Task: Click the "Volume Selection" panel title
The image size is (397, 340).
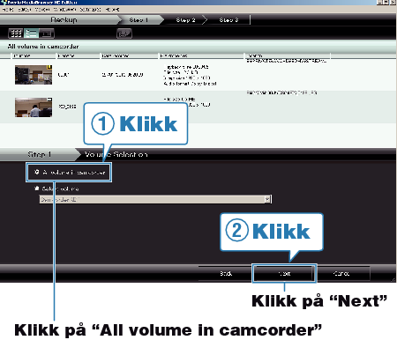Action: coord(116,154)
